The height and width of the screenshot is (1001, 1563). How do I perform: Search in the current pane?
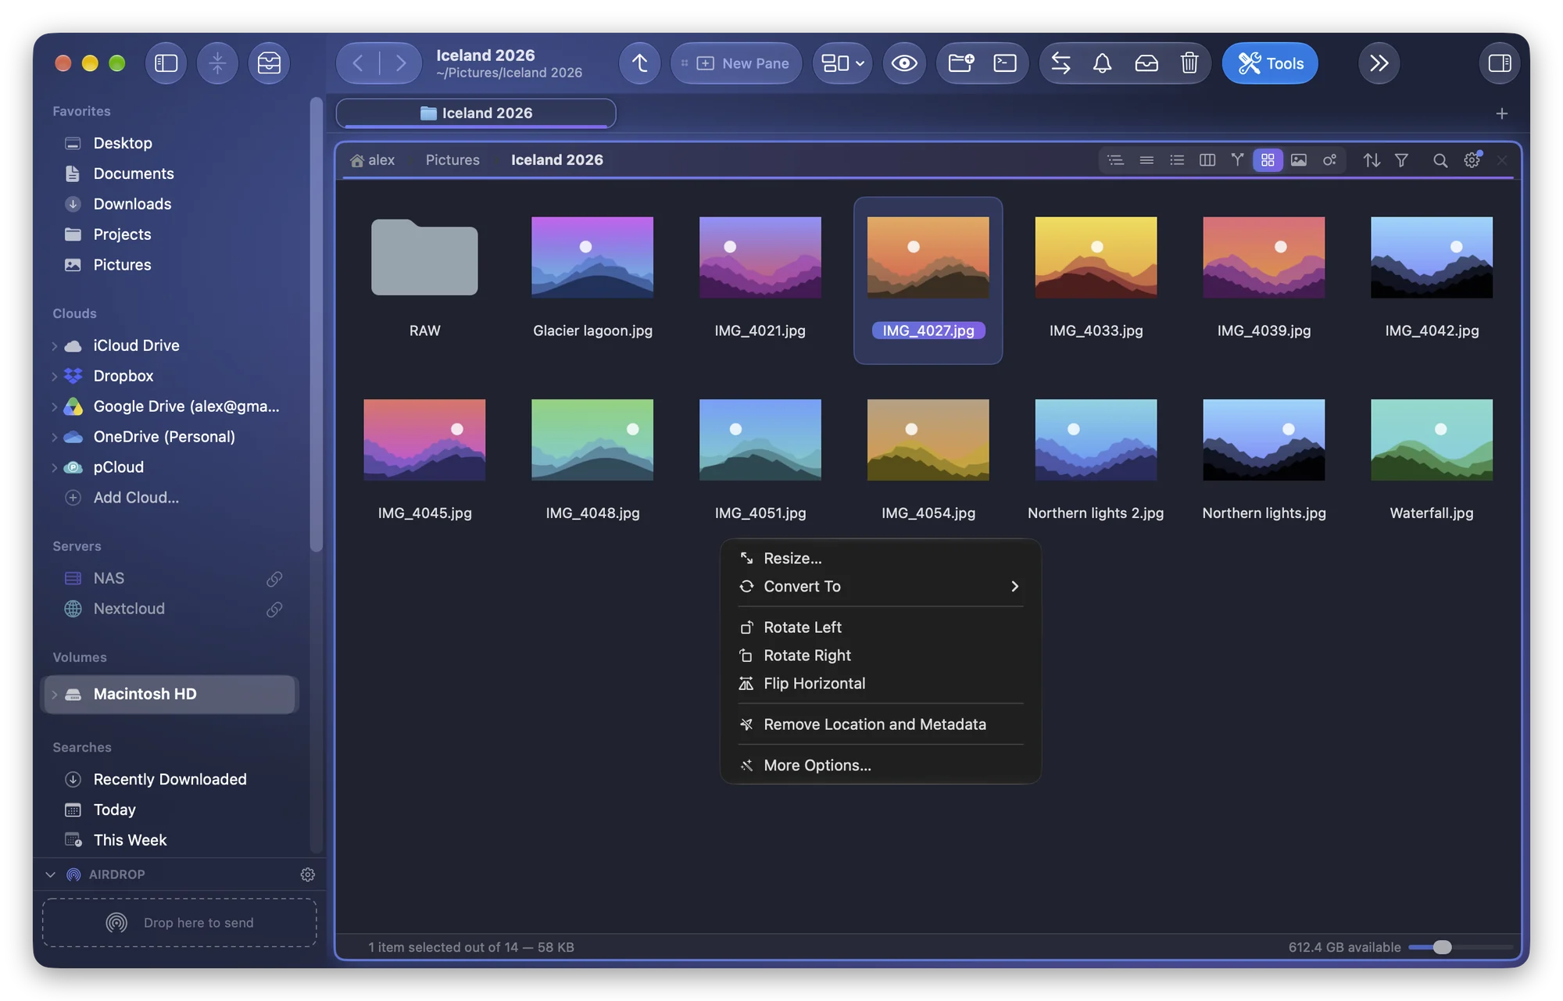click(1440, 160)
